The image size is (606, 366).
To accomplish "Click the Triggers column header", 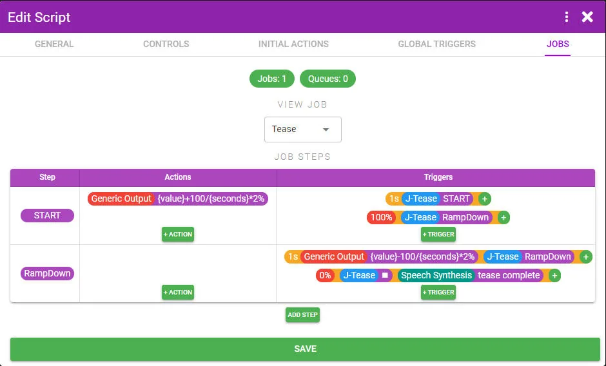I will [x=436, y=177].
